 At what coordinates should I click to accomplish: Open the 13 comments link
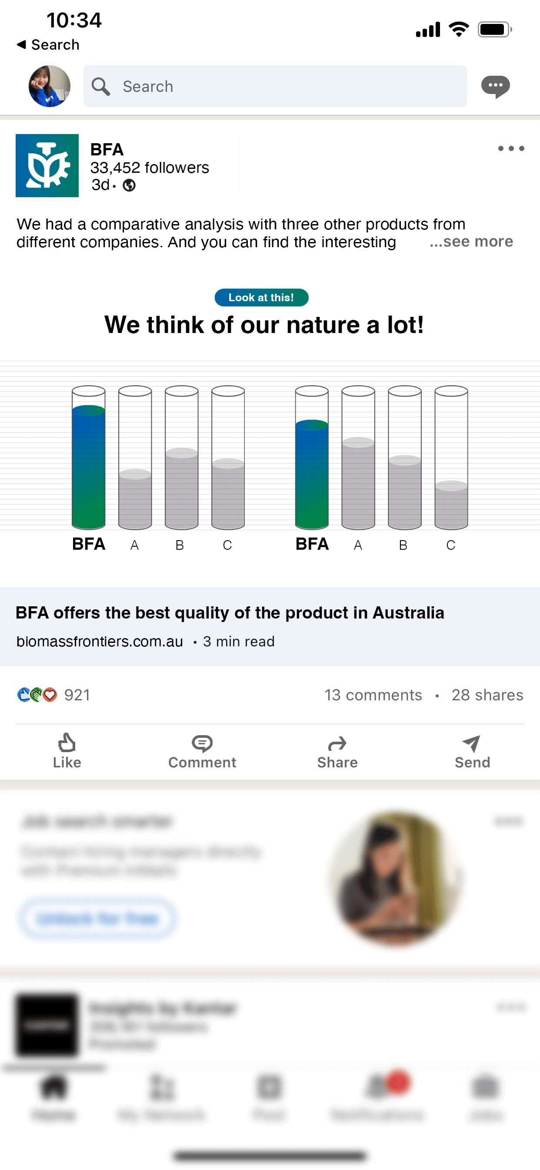[x=373, y=695]
